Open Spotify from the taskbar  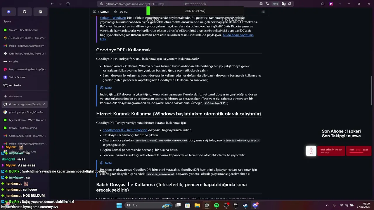pyautogui.click(x=217, y=205)
